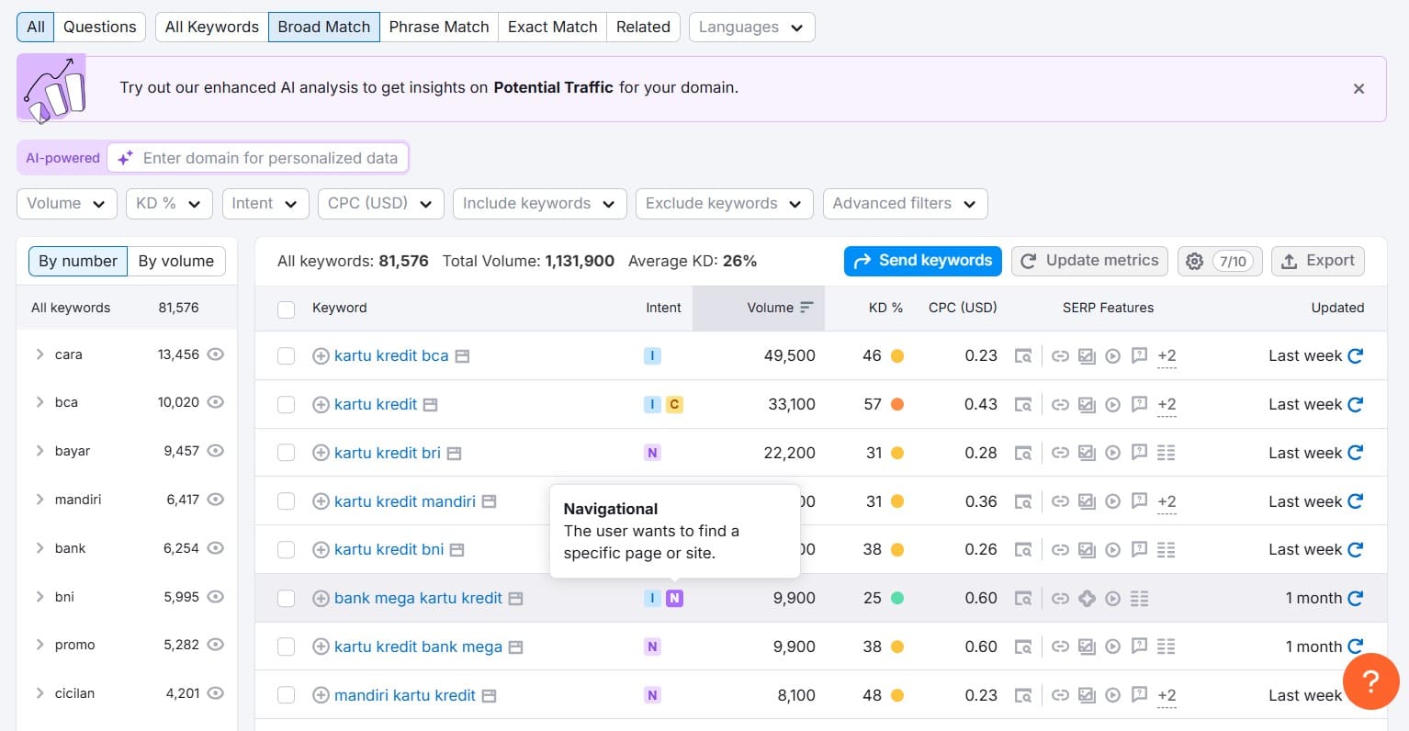Export the keyword table
1409x731 pixels.
pyautogui.click(x=1318, y=261)
